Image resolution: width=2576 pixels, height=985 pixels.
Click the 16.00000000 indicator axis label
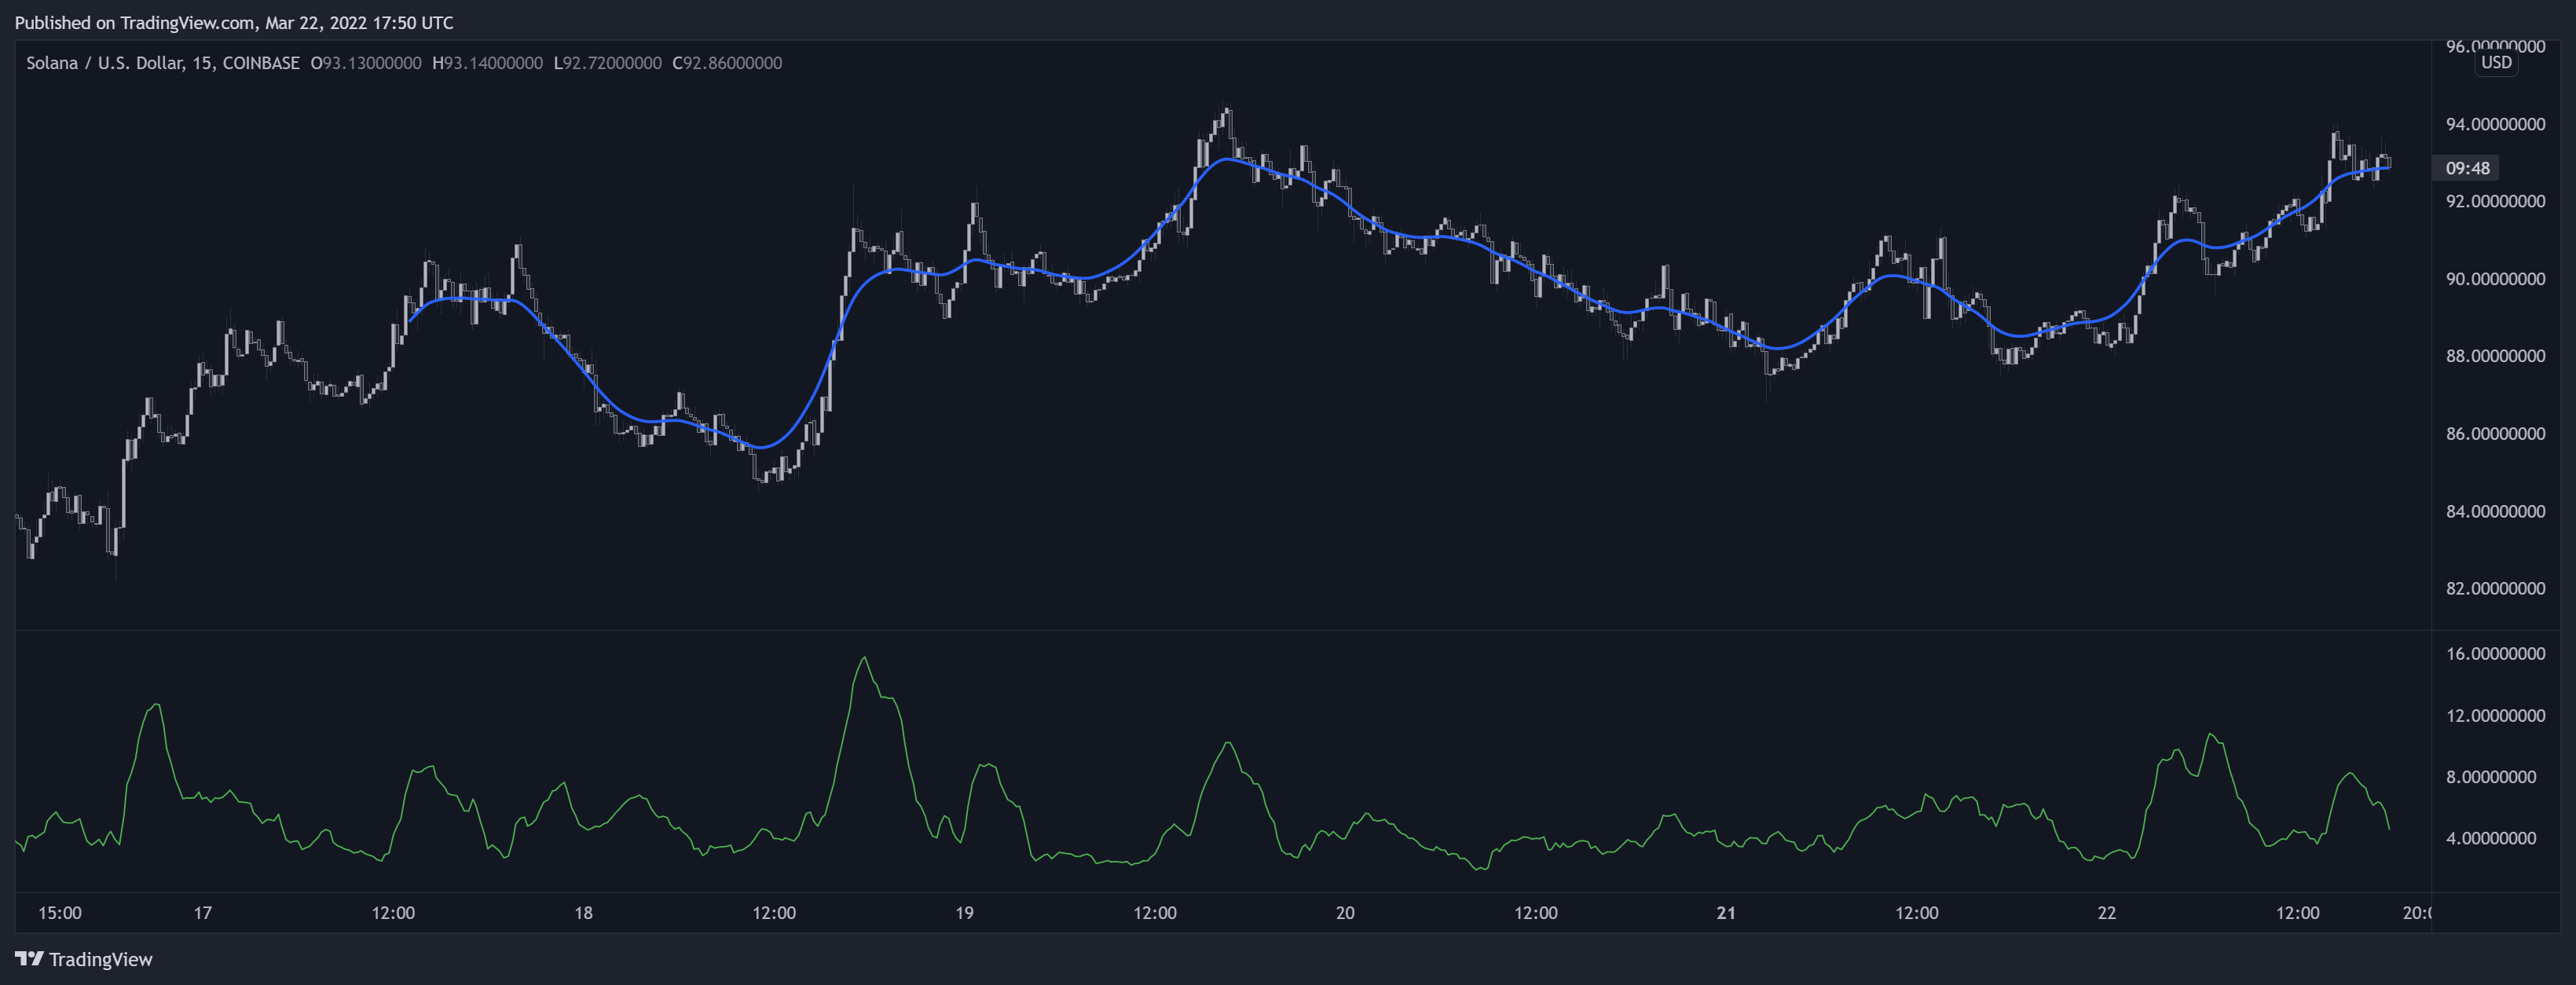coord(2495,654)
